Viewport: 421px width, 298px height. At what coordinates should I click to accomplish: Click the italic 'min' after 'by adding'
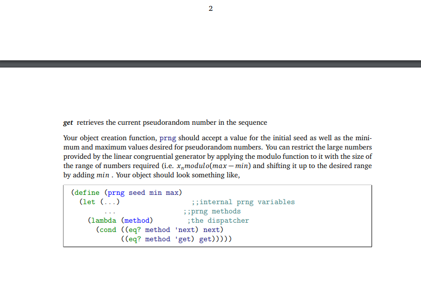103,175
